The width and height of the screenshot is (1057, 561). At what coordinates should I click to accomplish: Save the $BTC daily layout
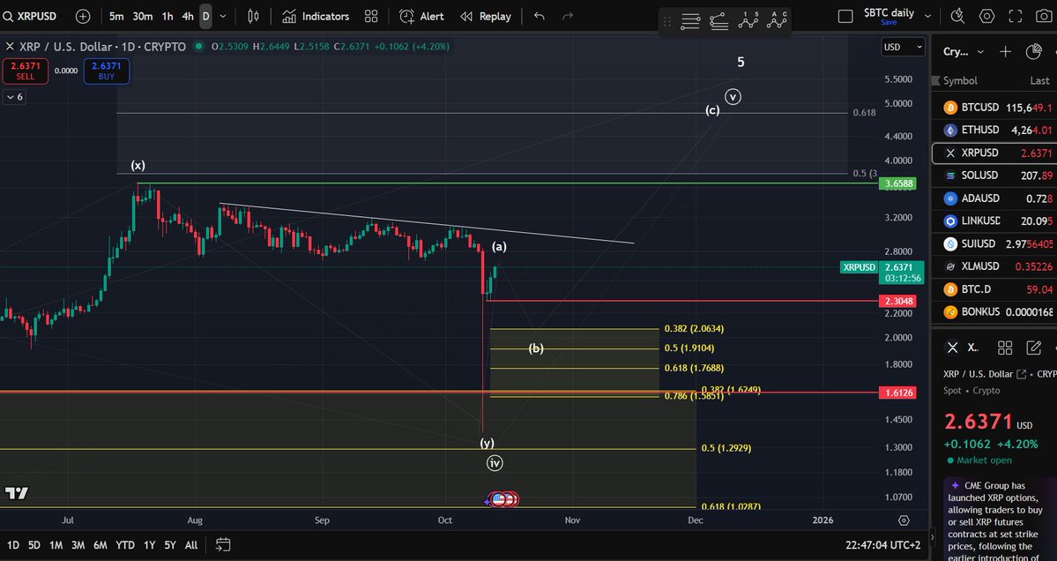point(889,22)
